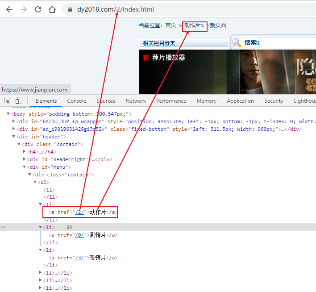Follow the /0/ href link in DOM

tap(79, 235)
